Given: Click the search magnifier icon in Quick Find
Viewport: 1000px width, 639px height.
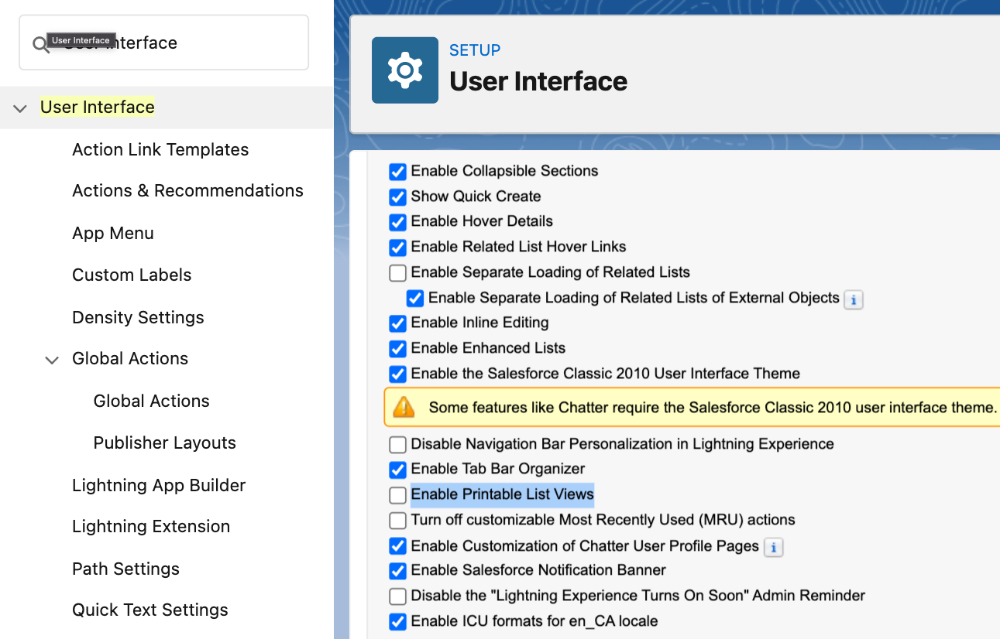Looking at the screenshot, I should tap(40, 44).
